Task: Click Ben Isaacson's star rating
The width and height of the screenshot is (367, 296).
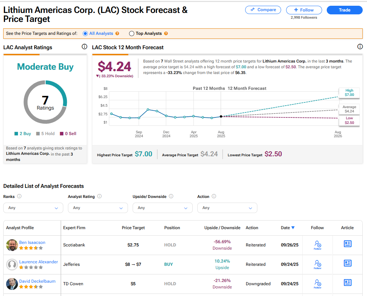Action: (x=31, y=248)
